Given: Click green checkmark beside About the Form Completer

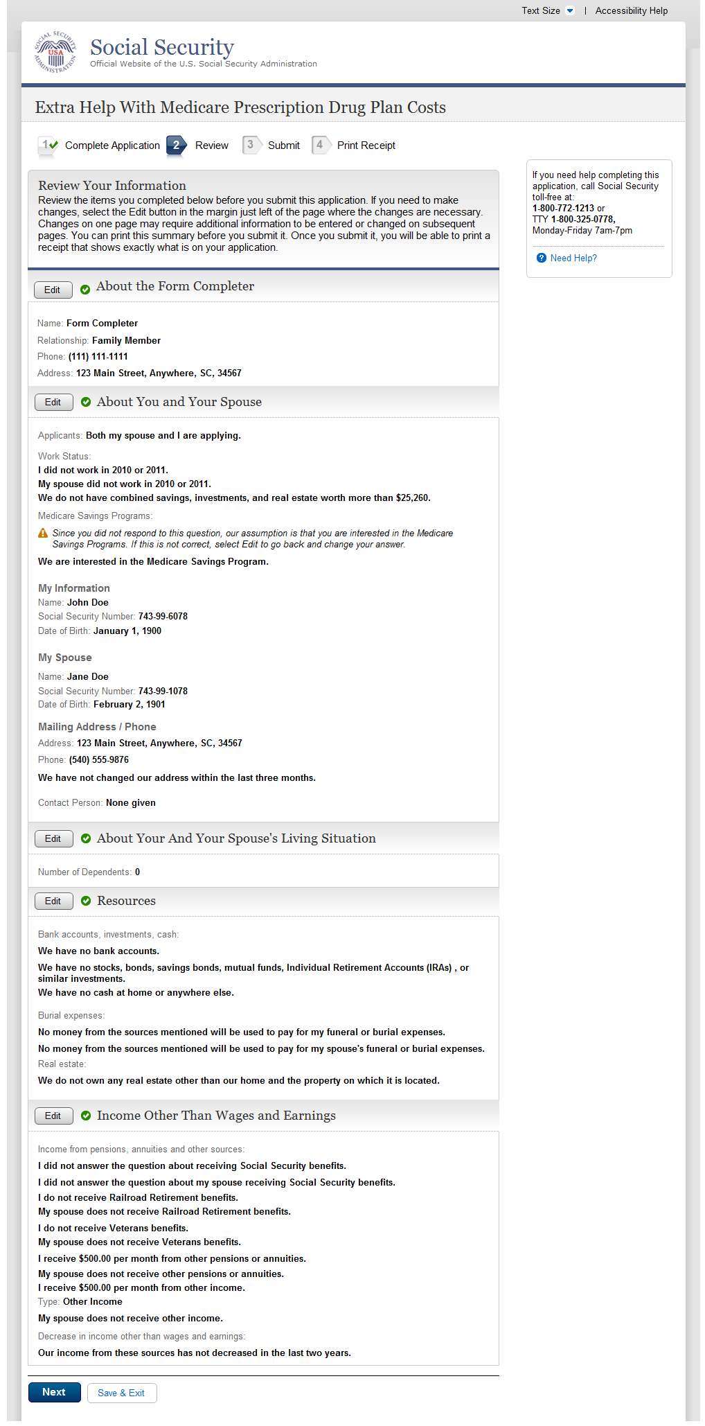Looking at the screenshot, I should click(x=85, y=290).
